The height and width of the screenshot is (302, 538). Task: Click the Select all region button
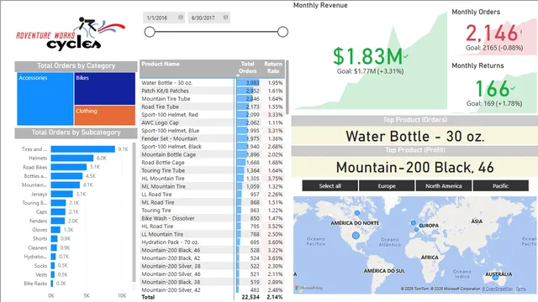point(330,186)
